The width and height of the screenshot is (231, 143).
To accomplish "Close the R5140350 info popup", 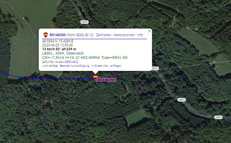I will 149,31.
